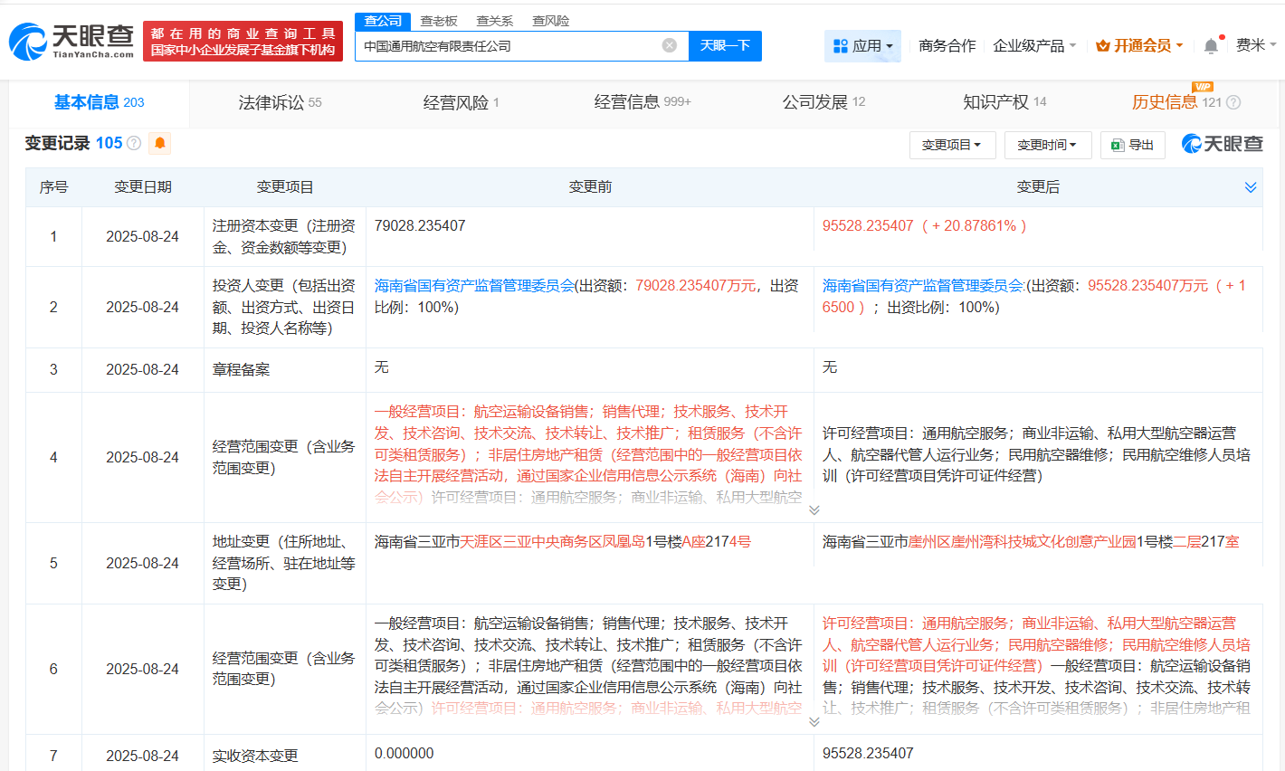Viewport: 1285px width, 771px height.
Task: Select the value 79028.235407 in row 1
Action: point(420,226)
